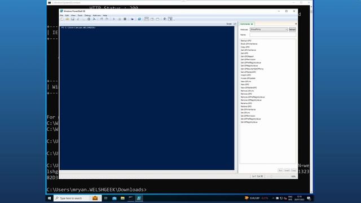Select Set-GPRegistryValue command at list bottom

[x=249, y=122]
